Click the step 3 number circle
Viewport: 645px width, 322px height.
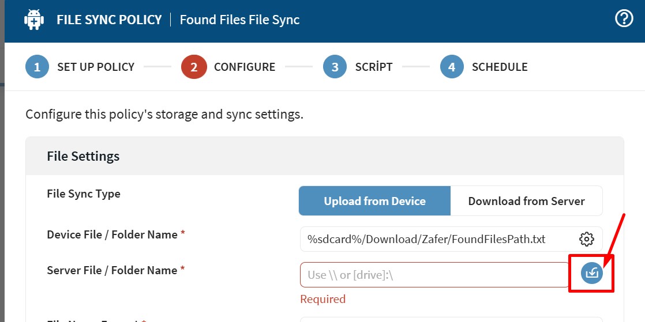point(335,67)
